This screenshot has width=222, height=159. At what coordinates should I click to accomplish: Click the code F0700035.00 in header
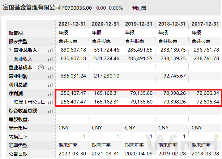coord(77,8)
